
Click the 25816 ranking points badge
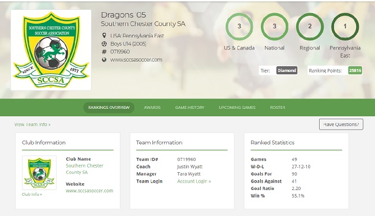tap(355, 70)
